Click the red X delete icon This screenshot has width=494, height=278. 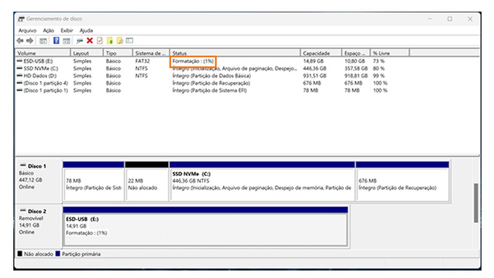point(90,41)
